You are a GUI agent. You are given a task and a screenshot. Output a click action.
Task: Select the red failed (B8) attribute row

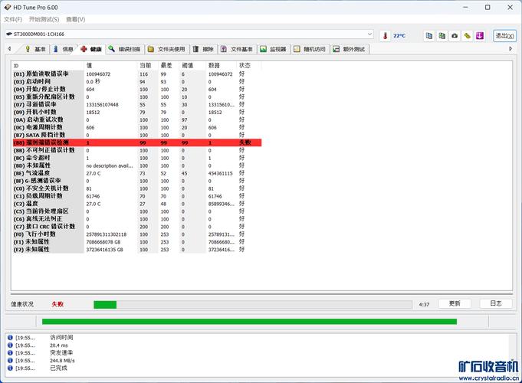tap(137, 142)
